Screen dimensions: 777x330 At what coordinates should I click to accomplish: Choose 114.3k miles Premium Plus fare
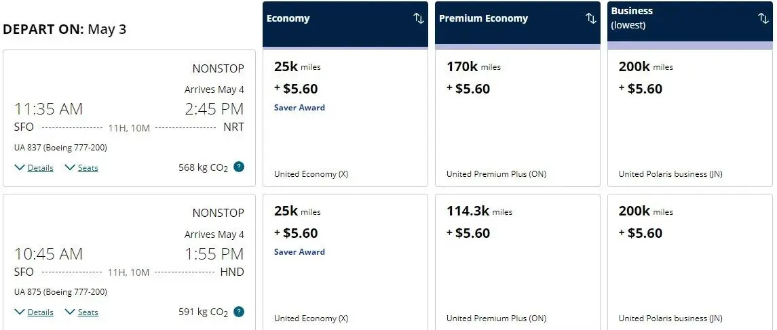(x=518, y=262)
